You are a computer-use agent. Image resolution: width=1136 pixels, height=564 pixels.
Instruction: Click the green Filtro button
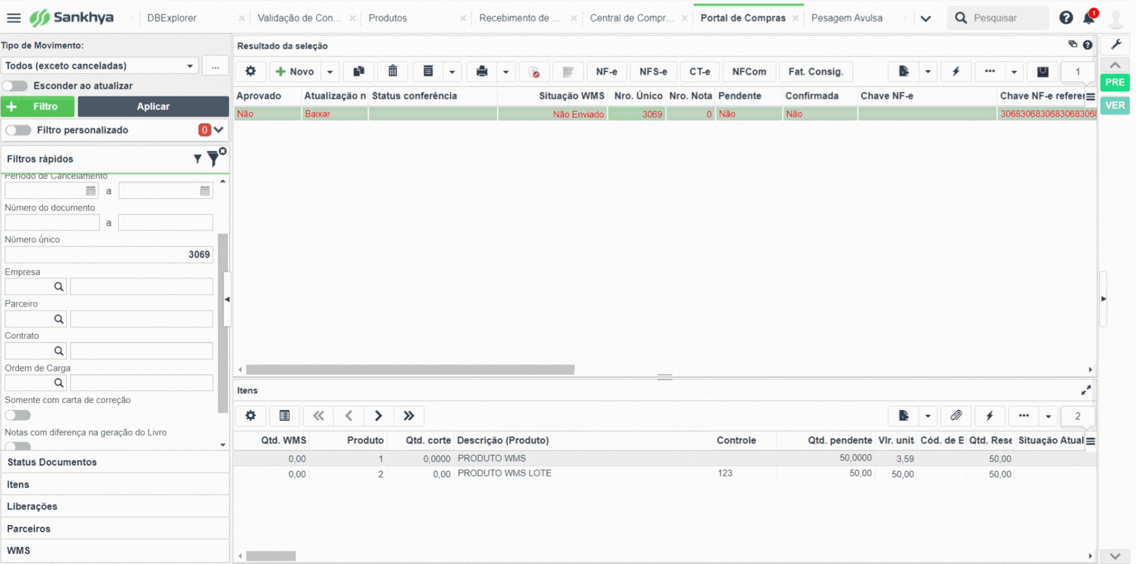37,107
